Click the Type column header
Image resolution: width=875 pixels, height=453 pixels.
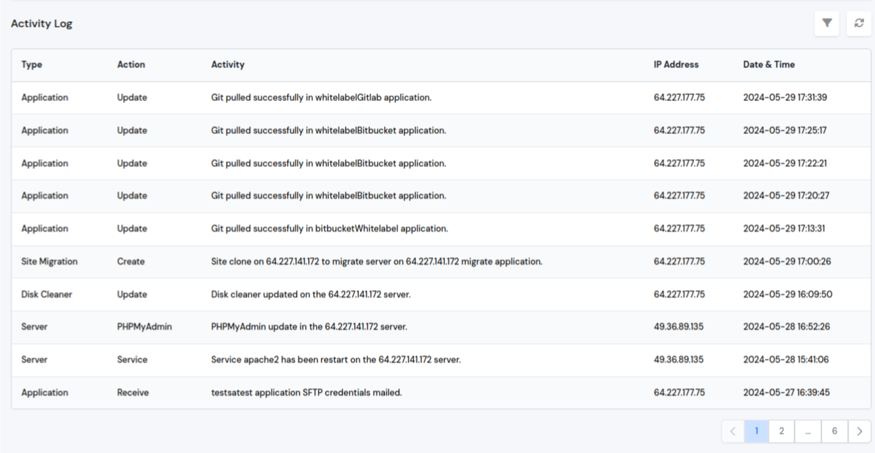pos(32,65)
